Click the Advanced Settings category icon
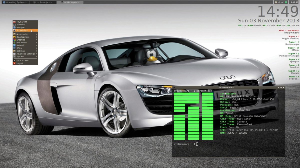 click(x=14, y=54)
